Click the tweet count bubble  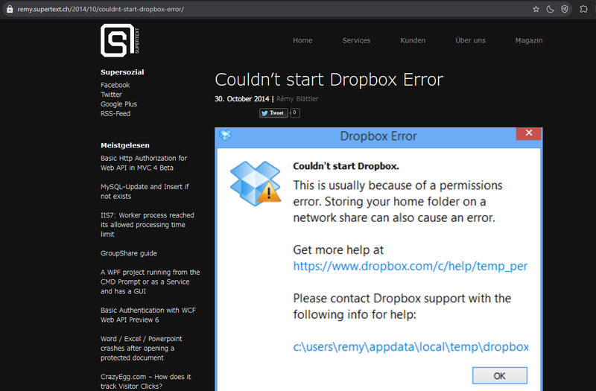[x=294, y=113]
